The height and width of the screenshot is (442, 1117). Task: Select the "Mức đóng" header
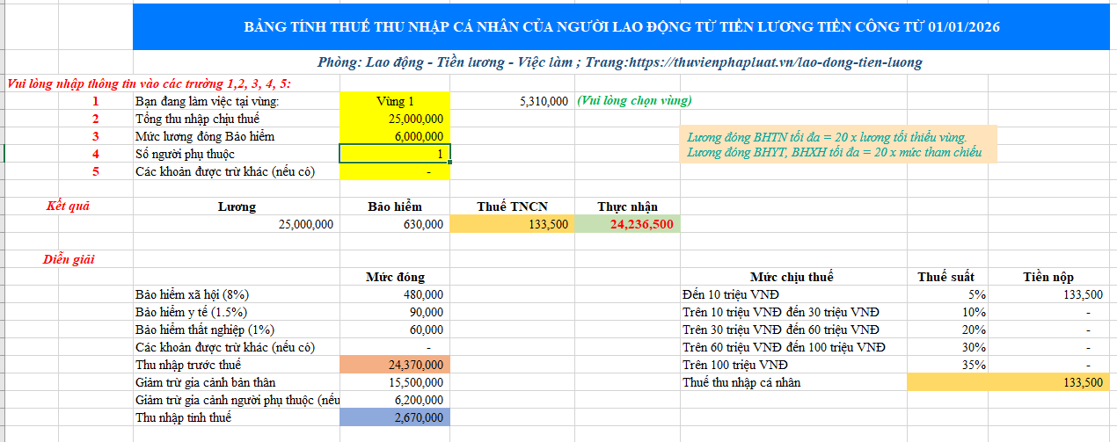pos(394,277)
